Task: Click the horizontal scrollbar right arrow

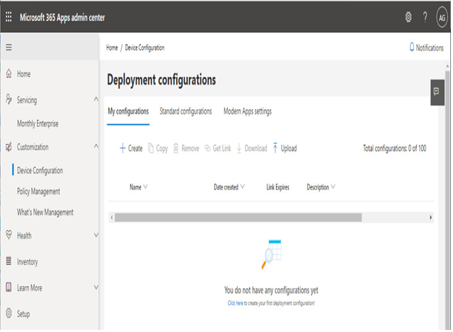Action: coord(430,217)
